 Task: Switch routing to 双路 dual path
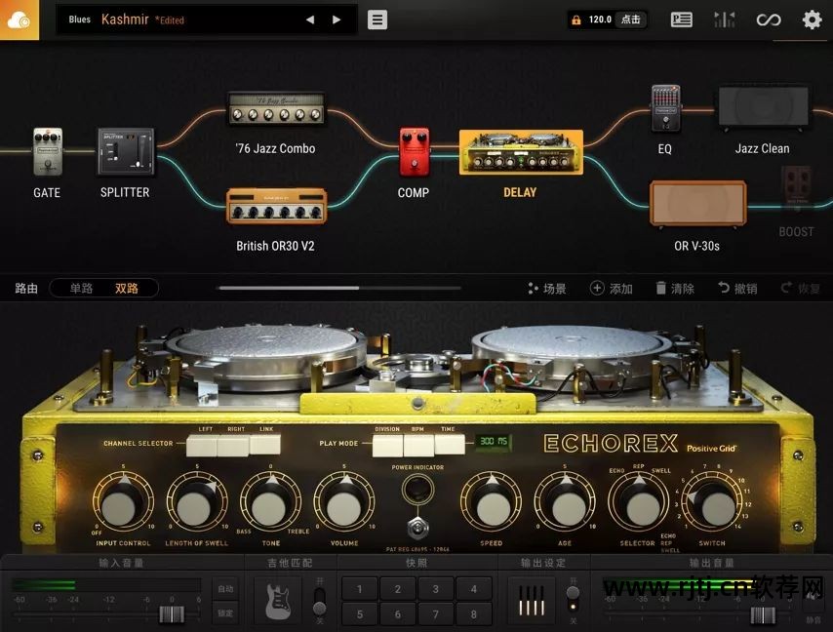click(127, 288)
